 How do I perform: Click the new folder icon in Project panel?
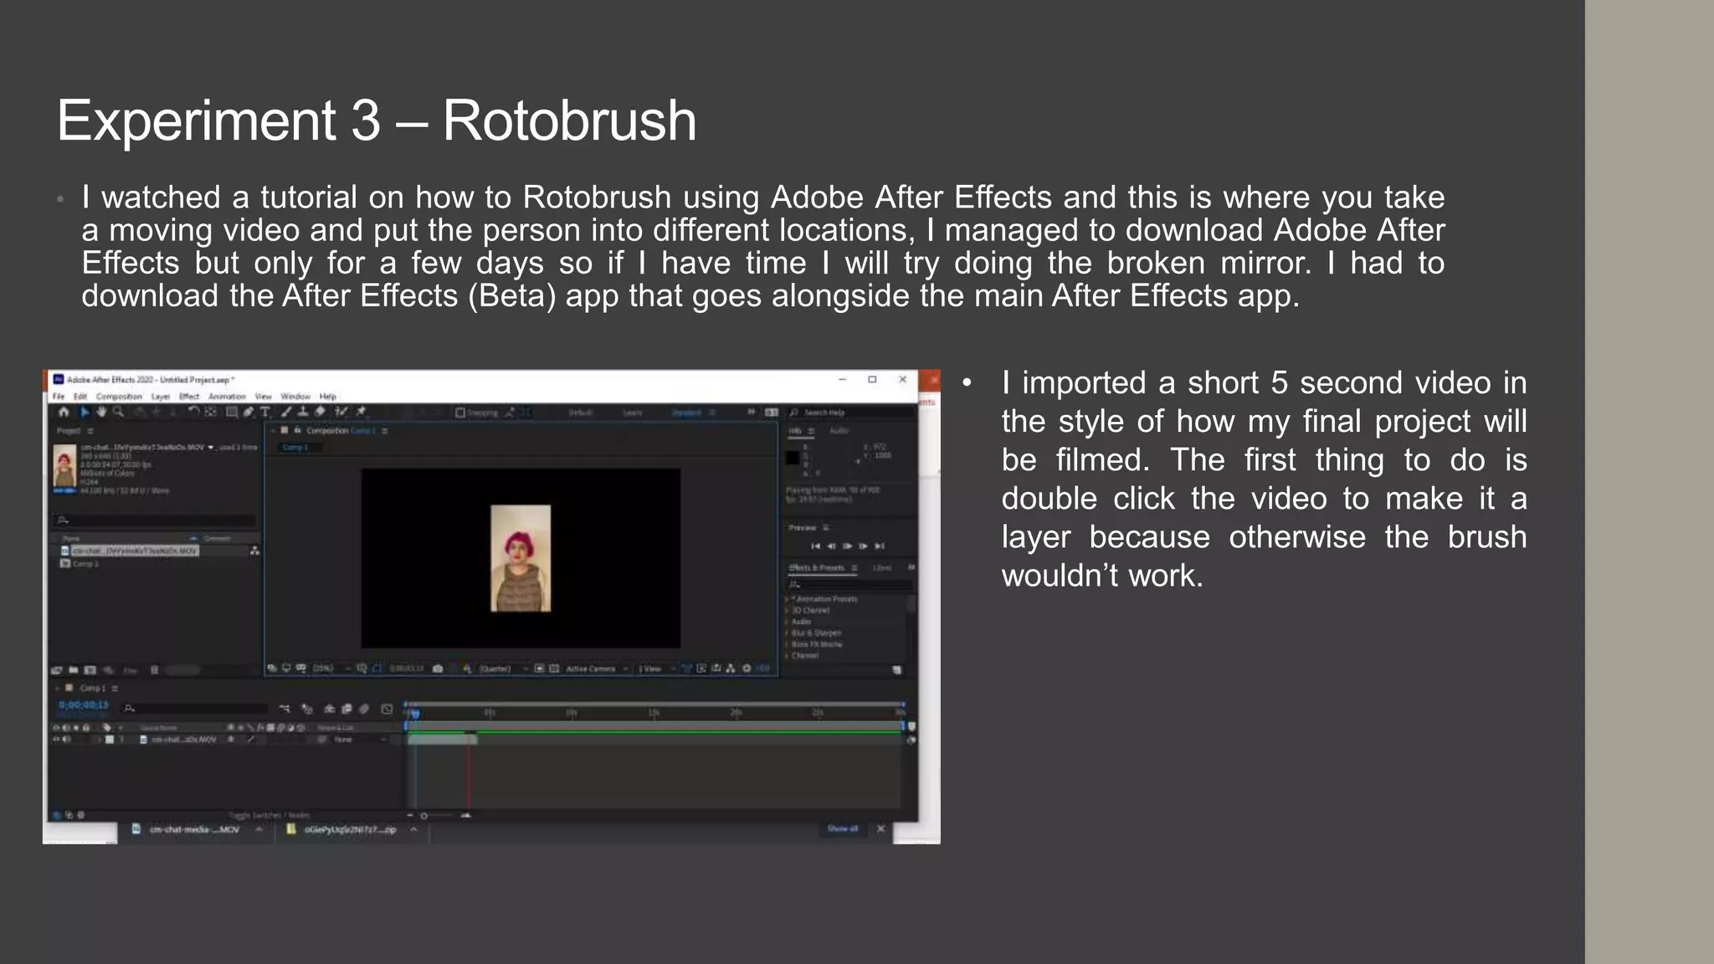click(x=74, y=670)
